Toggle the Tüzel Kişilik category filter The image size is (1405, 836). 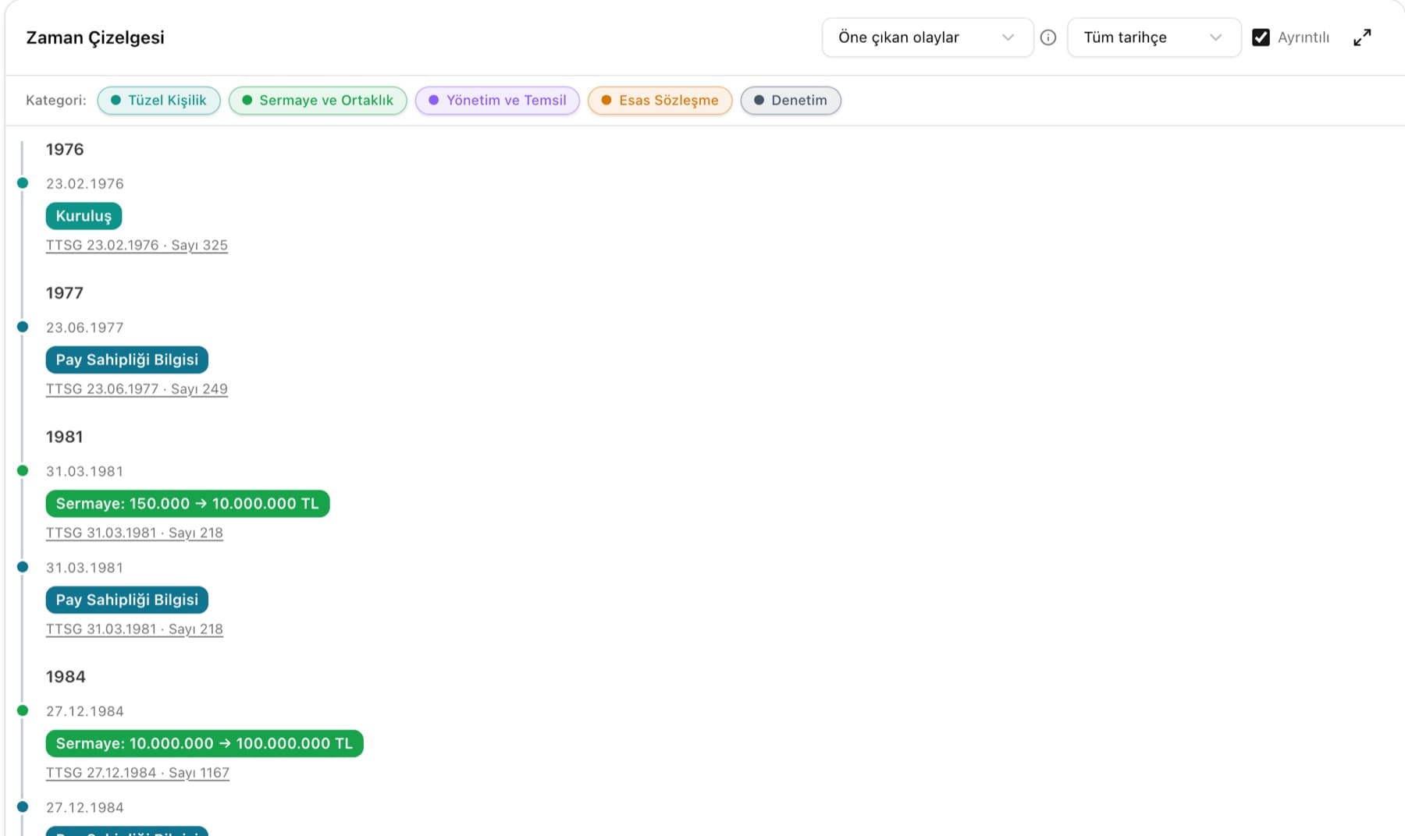[158, 100]
